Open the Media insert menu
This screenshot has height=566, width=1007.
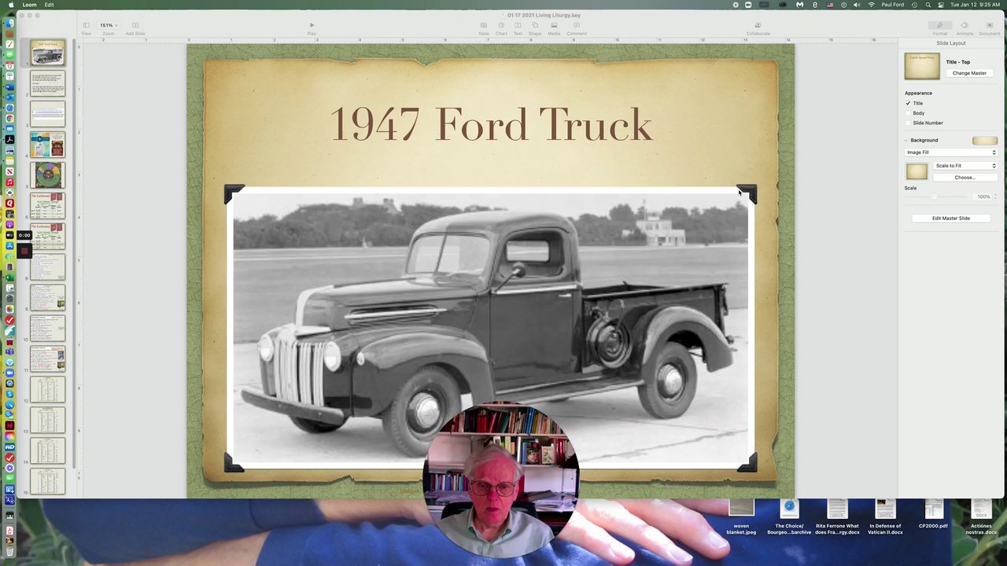[x=554, y=28]
